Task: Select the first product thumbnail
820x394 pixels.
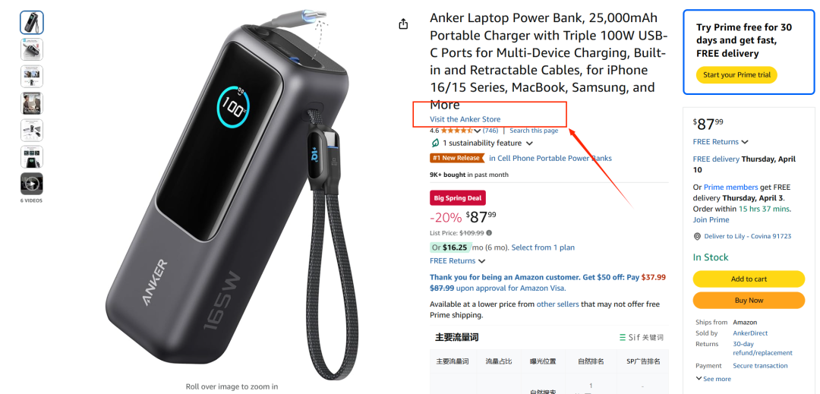Action: coord(31,23)
